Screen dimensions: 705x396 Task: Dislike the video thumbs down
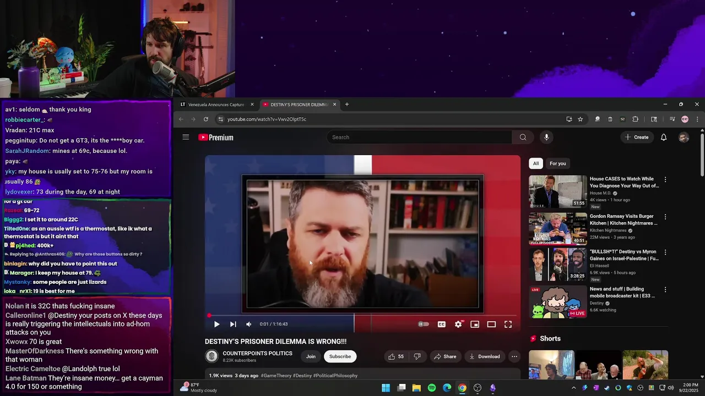click(417, 356)
